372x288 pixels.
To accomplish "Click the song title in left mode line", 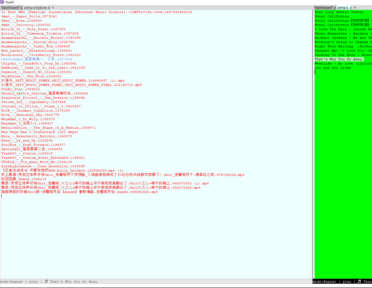I will (x=74, y=282).
